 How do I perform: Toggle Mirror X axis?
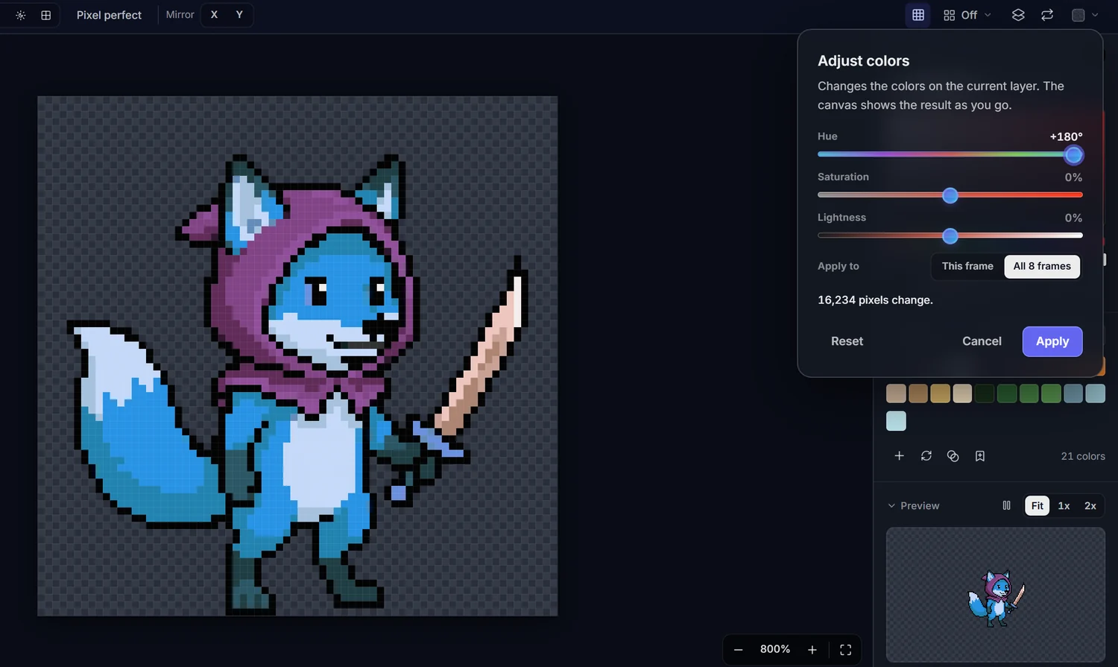[x=214, y=15]
